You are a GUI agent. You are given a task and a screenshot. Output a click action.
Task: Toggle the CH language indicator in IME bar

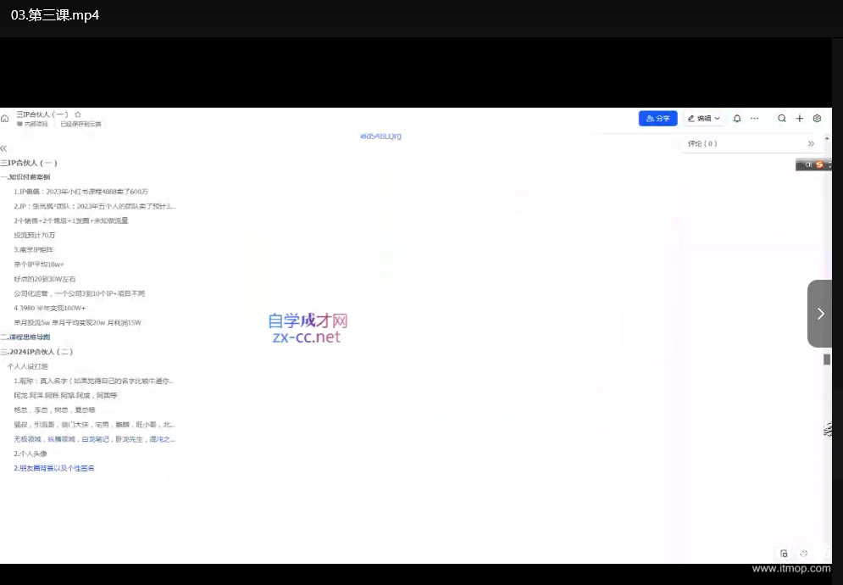tap(808, 164)
